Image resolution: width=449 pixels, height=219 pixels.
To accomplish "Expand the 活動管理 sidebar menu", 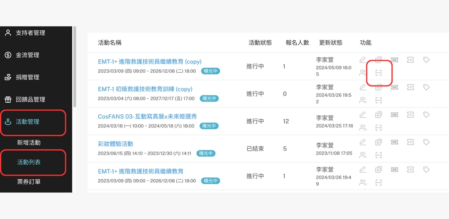I will pyautogui.click(x=33, y=122).
